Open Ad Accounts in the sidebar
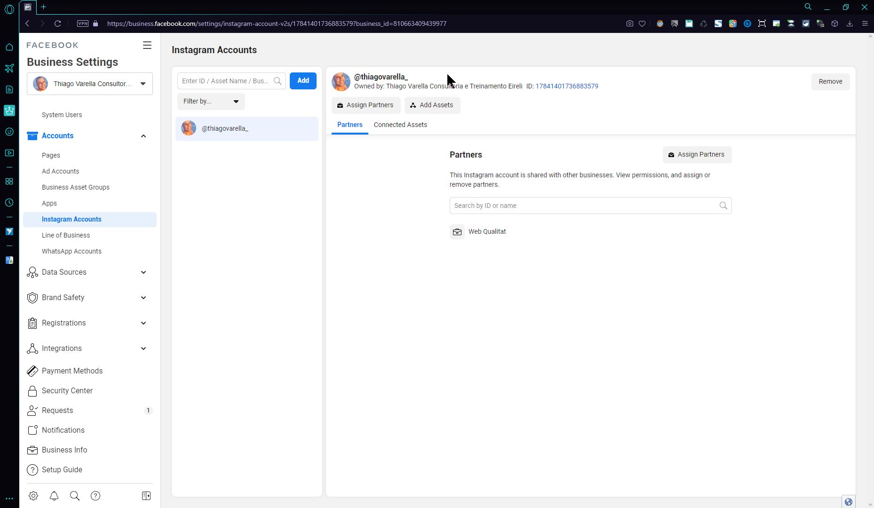This screenshot has width=874, height=508. point(61,172)
